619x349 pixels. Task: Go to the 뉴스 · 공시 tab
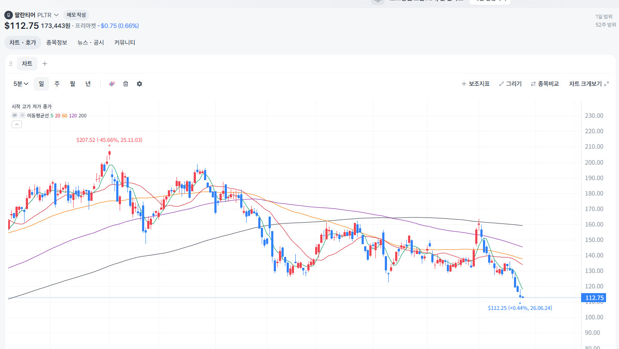91,43
